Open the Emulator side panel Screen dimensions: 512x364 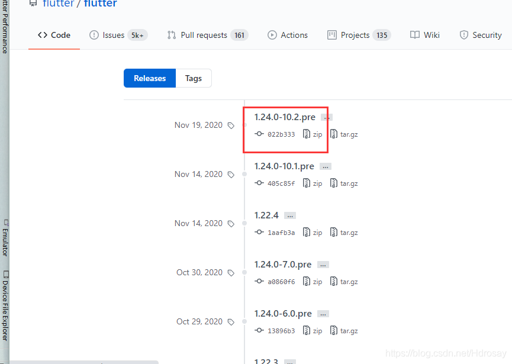[5, 238]
